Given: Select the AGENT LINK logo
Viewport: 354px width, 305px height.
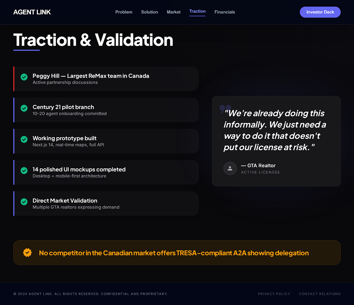Looking at the screenshot, I should pos(32,12).
